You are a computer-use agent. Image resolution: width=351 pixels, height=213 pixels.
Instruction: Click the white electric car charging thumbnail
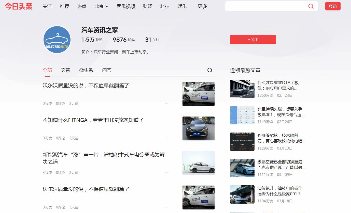click(199, 163)
